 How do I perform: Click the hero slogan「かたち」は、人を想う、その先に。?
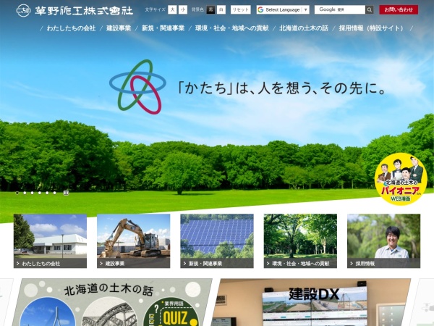pos(282,88)
